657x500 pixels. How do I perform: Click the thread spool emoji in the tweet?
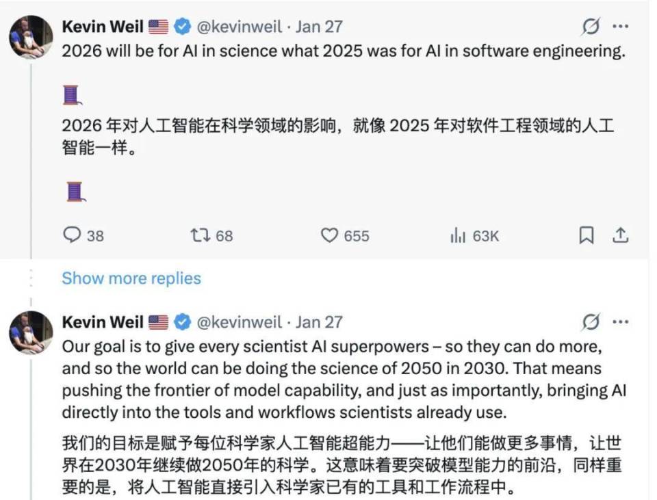72,94
